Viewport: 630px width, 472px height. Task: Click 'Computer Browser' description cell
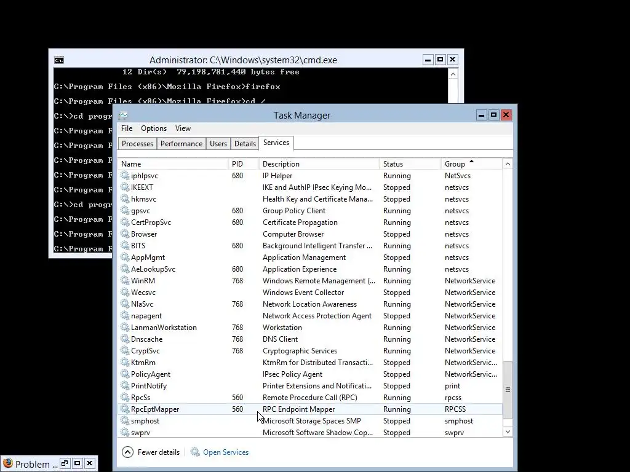coord(293,234)
